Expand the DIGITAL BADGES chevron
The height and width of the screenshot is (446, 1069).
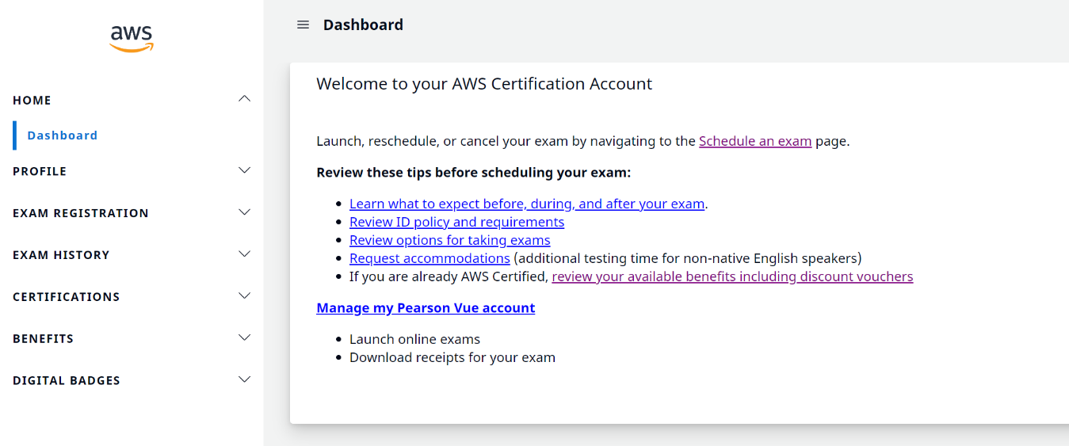coord(245,379)
